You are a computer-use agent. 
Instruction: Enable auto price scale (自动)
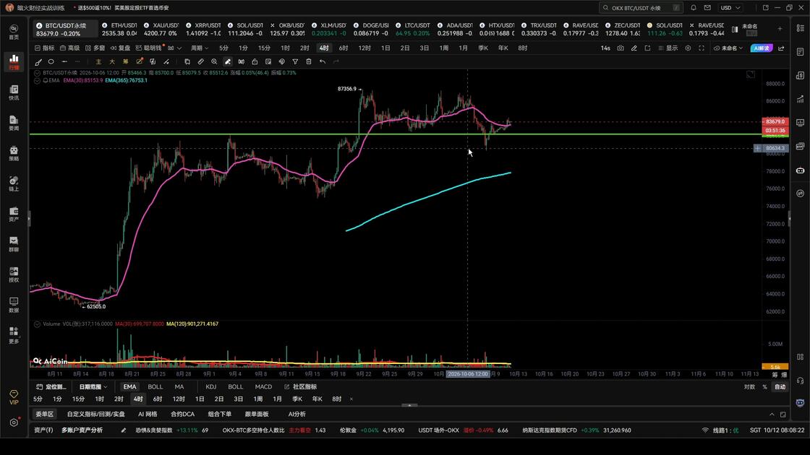[780, 387]
